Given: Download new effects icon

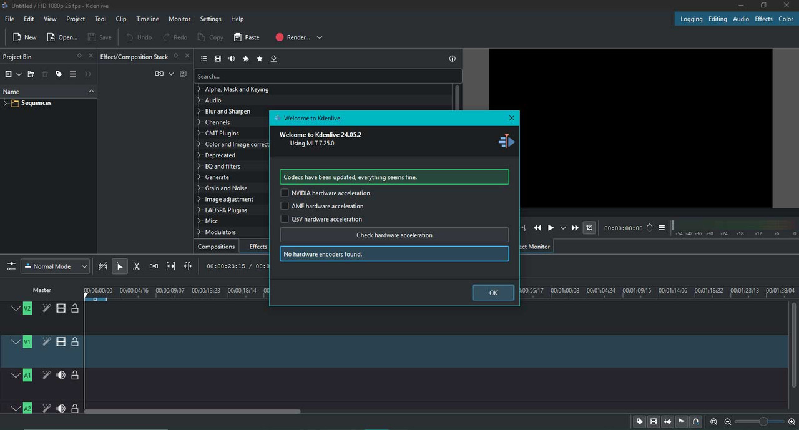Looking at the screenshot, I should click(x=273, y=59).
